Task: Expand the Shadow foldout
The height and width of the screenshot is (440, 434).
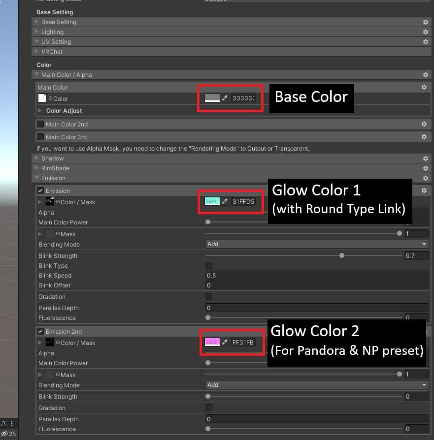Action: (36, 158)
